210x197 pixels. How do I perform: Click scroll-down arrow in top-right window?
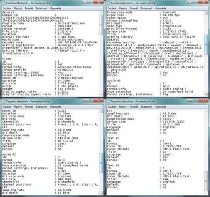pyautogui.click(x=206, y=95)
